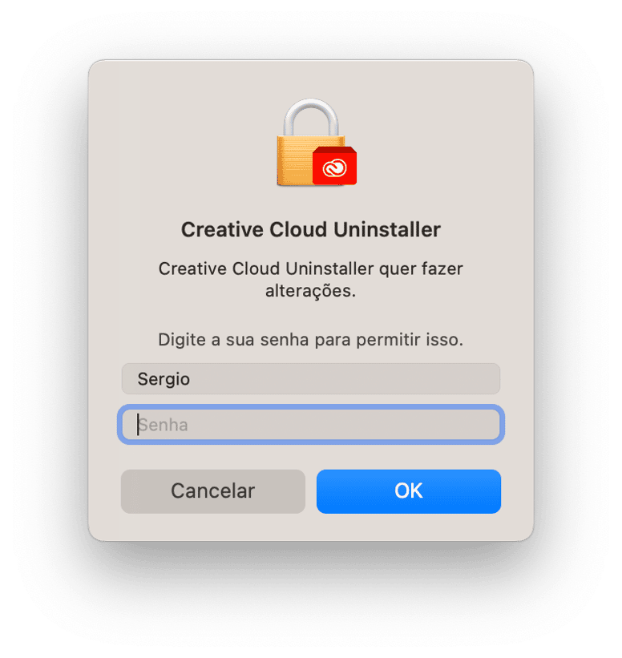Click the word 'alterações' in the message
This screenshot has height=658, width=622.
(x=310, y=291)
